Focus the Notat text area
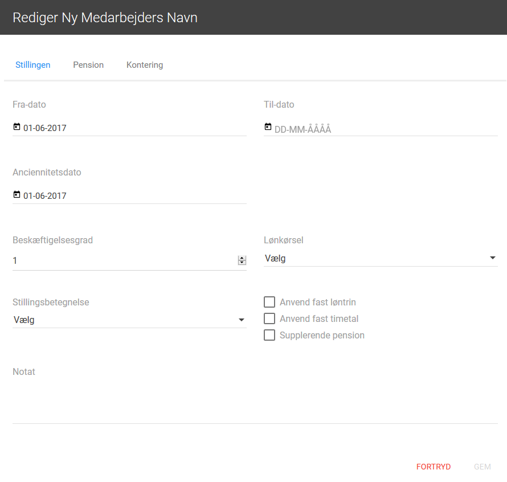Image resolution: width=507 pixels, height=482 pixels. [255, 402]
